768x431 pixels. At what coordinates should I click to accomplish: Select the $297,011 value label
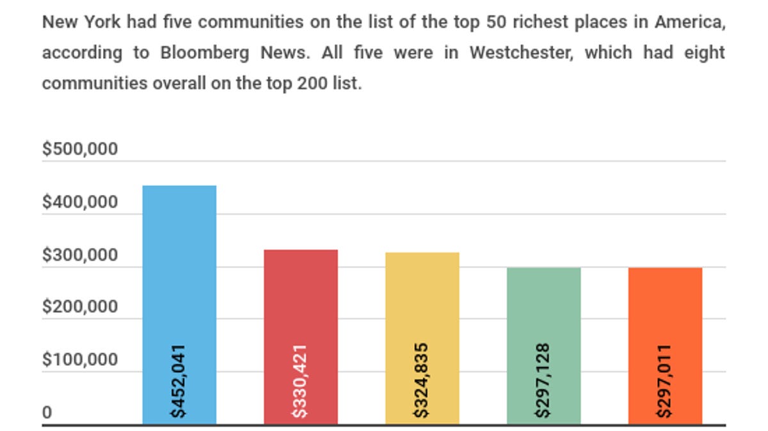(x=665, y=381)
